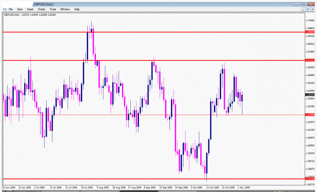317x192 pixels.
Task: Click the 1.70460 price axis label
Action: point(310,20)
